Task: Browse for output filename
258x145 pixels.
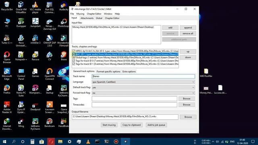Action: pos(188,117)
